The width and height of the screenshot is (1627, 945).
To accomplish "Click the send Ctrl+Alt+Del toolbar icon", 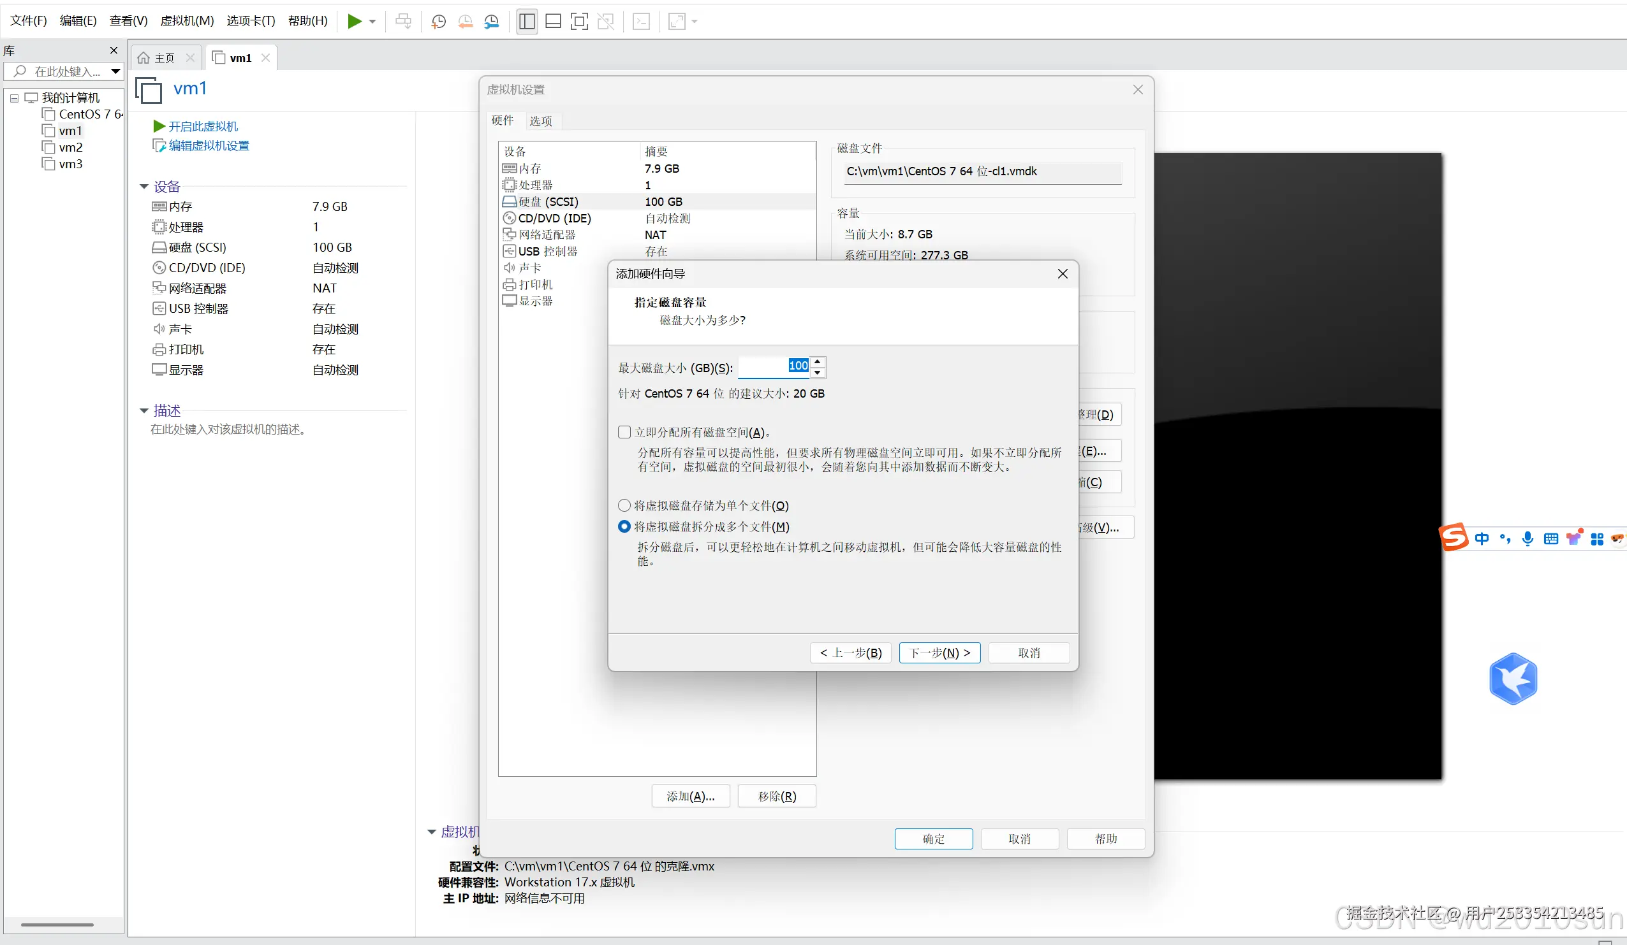I will point(403,21).
